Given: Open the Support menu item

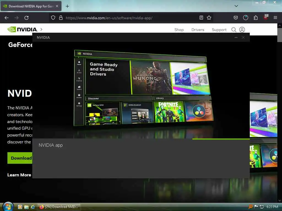Looking at the screenshot, I should [x=219, y=30].
